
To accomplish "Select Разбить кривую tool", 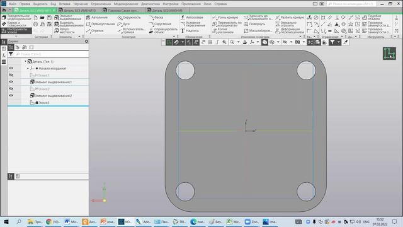I will tap(290, 17).
